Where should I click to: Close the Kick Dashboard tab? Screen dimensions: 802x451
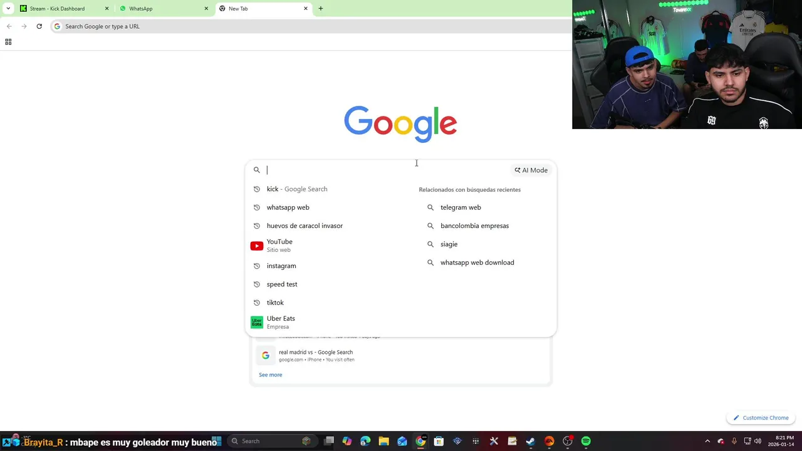coord(107,9)
